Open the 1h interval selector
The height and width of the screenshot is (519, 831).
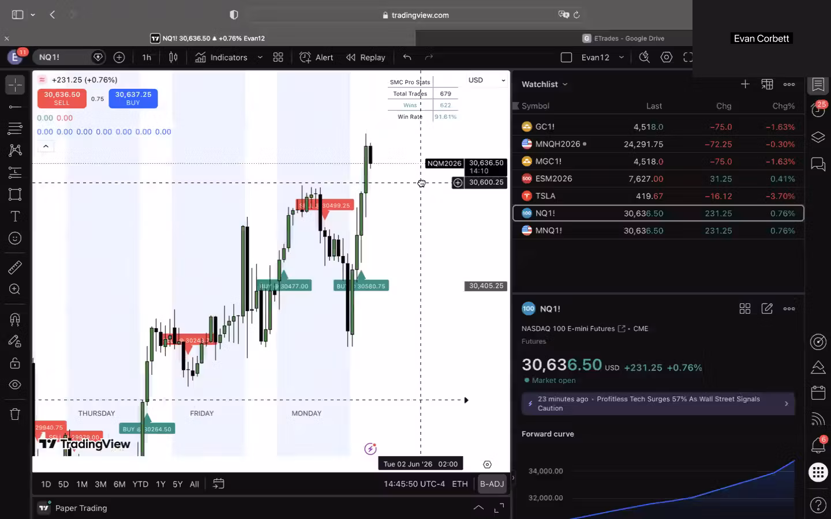point(147,57)
